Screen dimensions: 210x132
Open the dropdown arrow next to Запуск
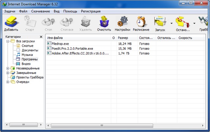click(x=171, y=24)
